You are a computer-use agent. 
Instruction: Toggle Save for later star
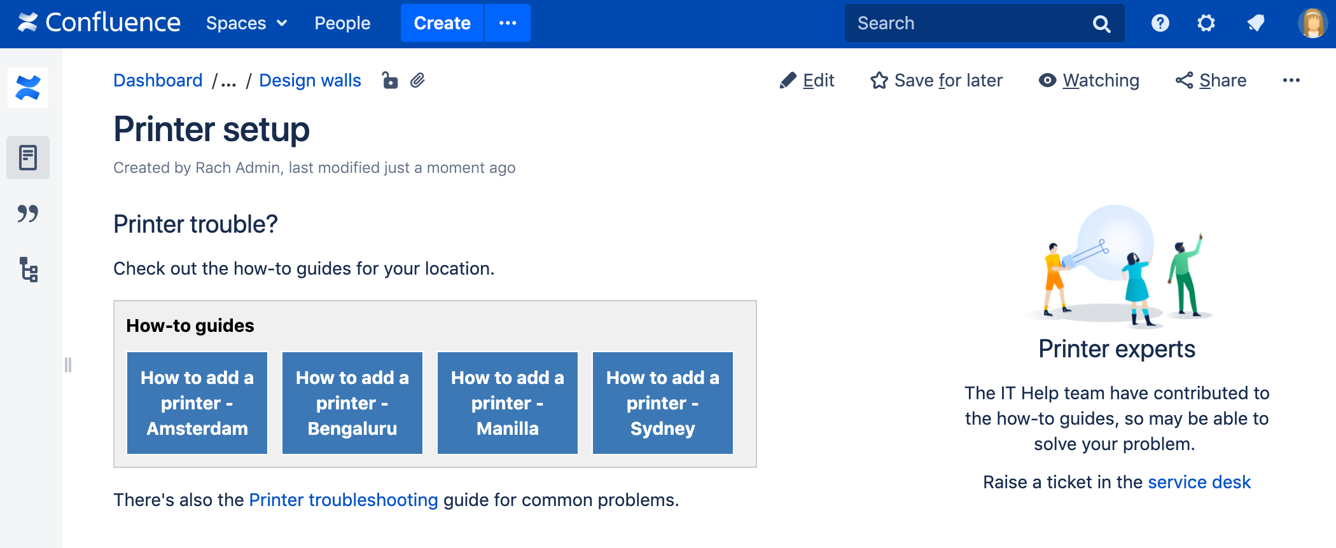click(x=936, y=81)
